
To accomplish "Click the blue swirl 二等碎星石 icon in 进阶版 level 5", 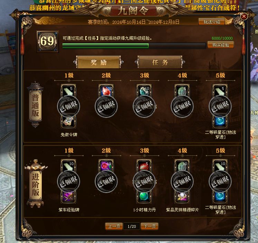I will (x=220, y=197).
